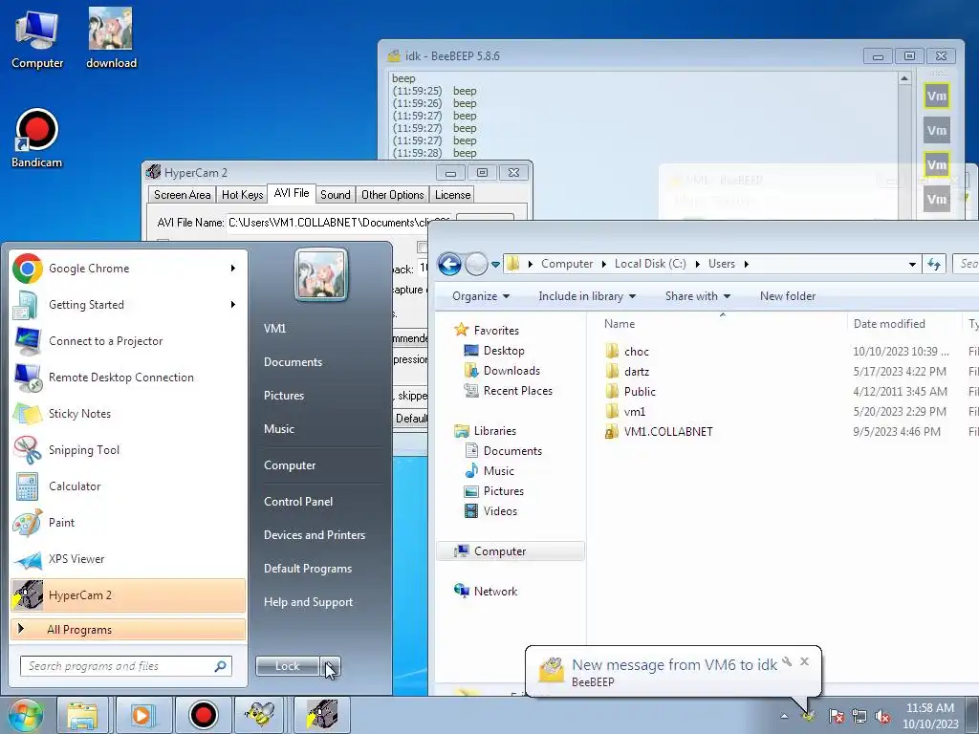Image resolution: width=979 pixels, height=734 pixels.
Task: Click Explorer refresh button
Action: pyautogui.click(x=934, y=264)
